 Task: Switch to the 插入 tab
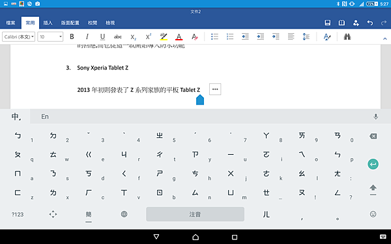pos(48,23)
